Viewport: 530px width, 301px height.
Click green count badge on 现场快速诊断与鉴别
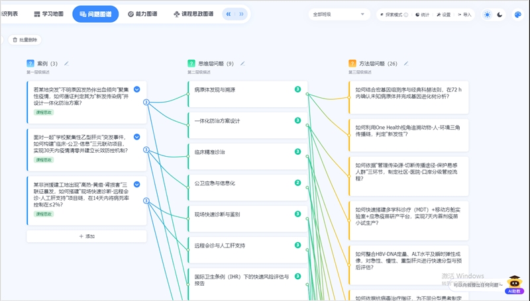point(297,214)
